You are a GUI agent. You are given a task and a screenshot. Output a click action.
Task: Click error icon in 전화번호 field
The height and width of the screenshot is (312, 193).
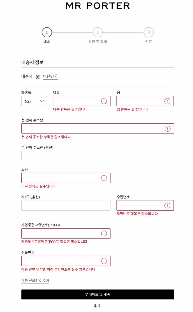coord(104,261)
